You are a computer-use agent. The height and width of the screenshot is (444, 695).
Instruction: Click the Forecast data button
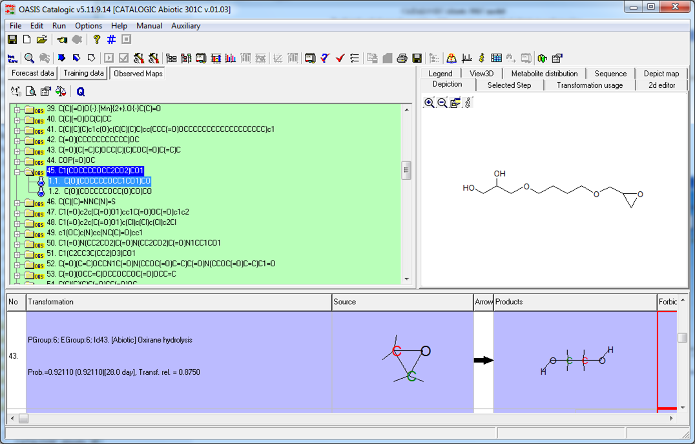point(33,73)
